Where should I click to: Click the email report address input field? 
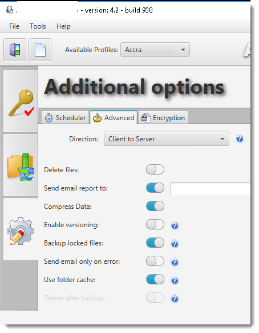(x=210, y=189)
